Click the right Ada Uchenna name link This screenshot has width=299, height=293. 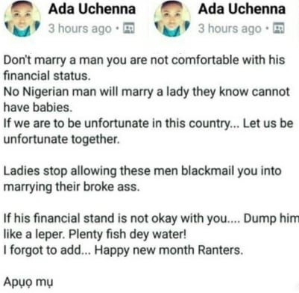pos(242,9)
